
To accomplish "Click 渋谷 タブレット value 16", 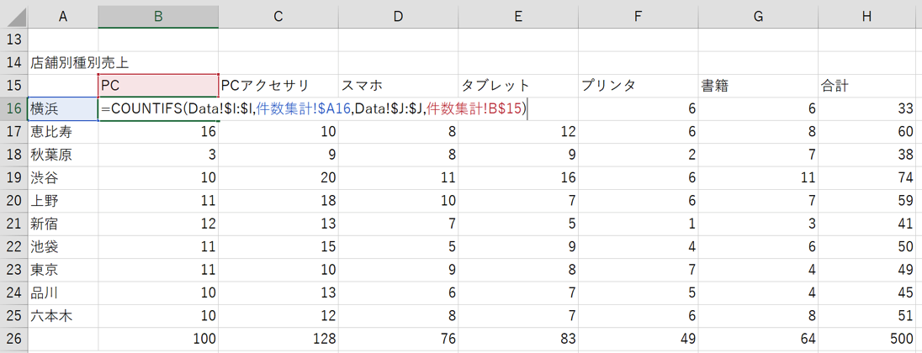I will pyautogui.click(x=518, y=178).
